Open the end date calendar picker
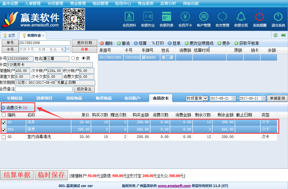The width and height of the screenshot is (288, 189). pos(263,98)
